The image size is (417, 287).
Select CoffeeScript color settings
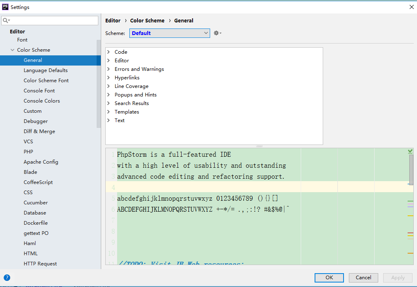pos(38,182)
